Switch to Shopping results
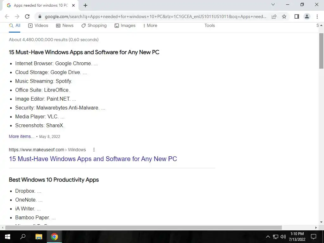Viewport: 324px width, 243px height. [94, 26]
